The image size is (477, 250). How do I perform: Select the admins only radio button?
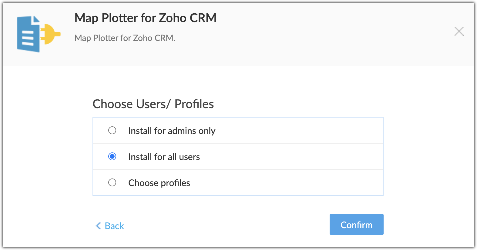pos(112,130)
